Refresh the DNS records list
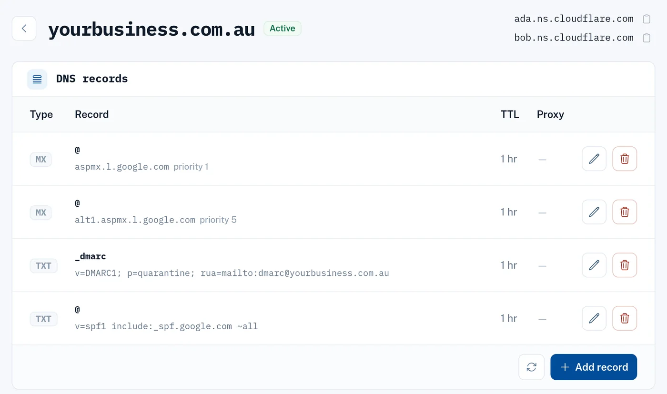 tap(532, 367)
